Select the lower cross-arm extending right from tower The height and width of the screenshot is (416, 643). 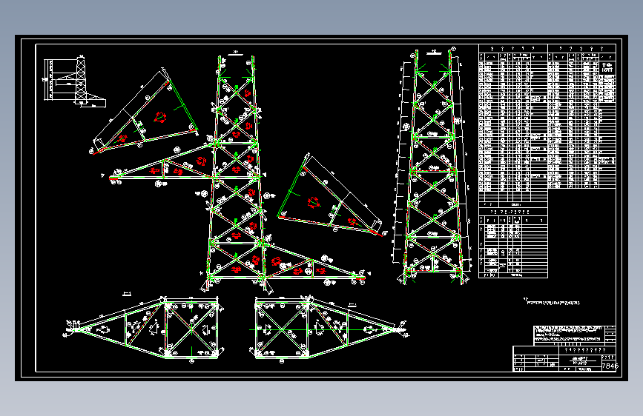coord(316,262)
